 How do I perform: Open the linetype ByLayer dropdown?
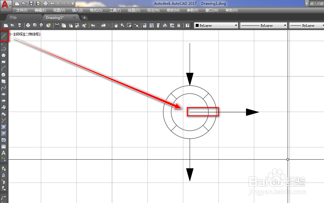click(x=264, y=25)
